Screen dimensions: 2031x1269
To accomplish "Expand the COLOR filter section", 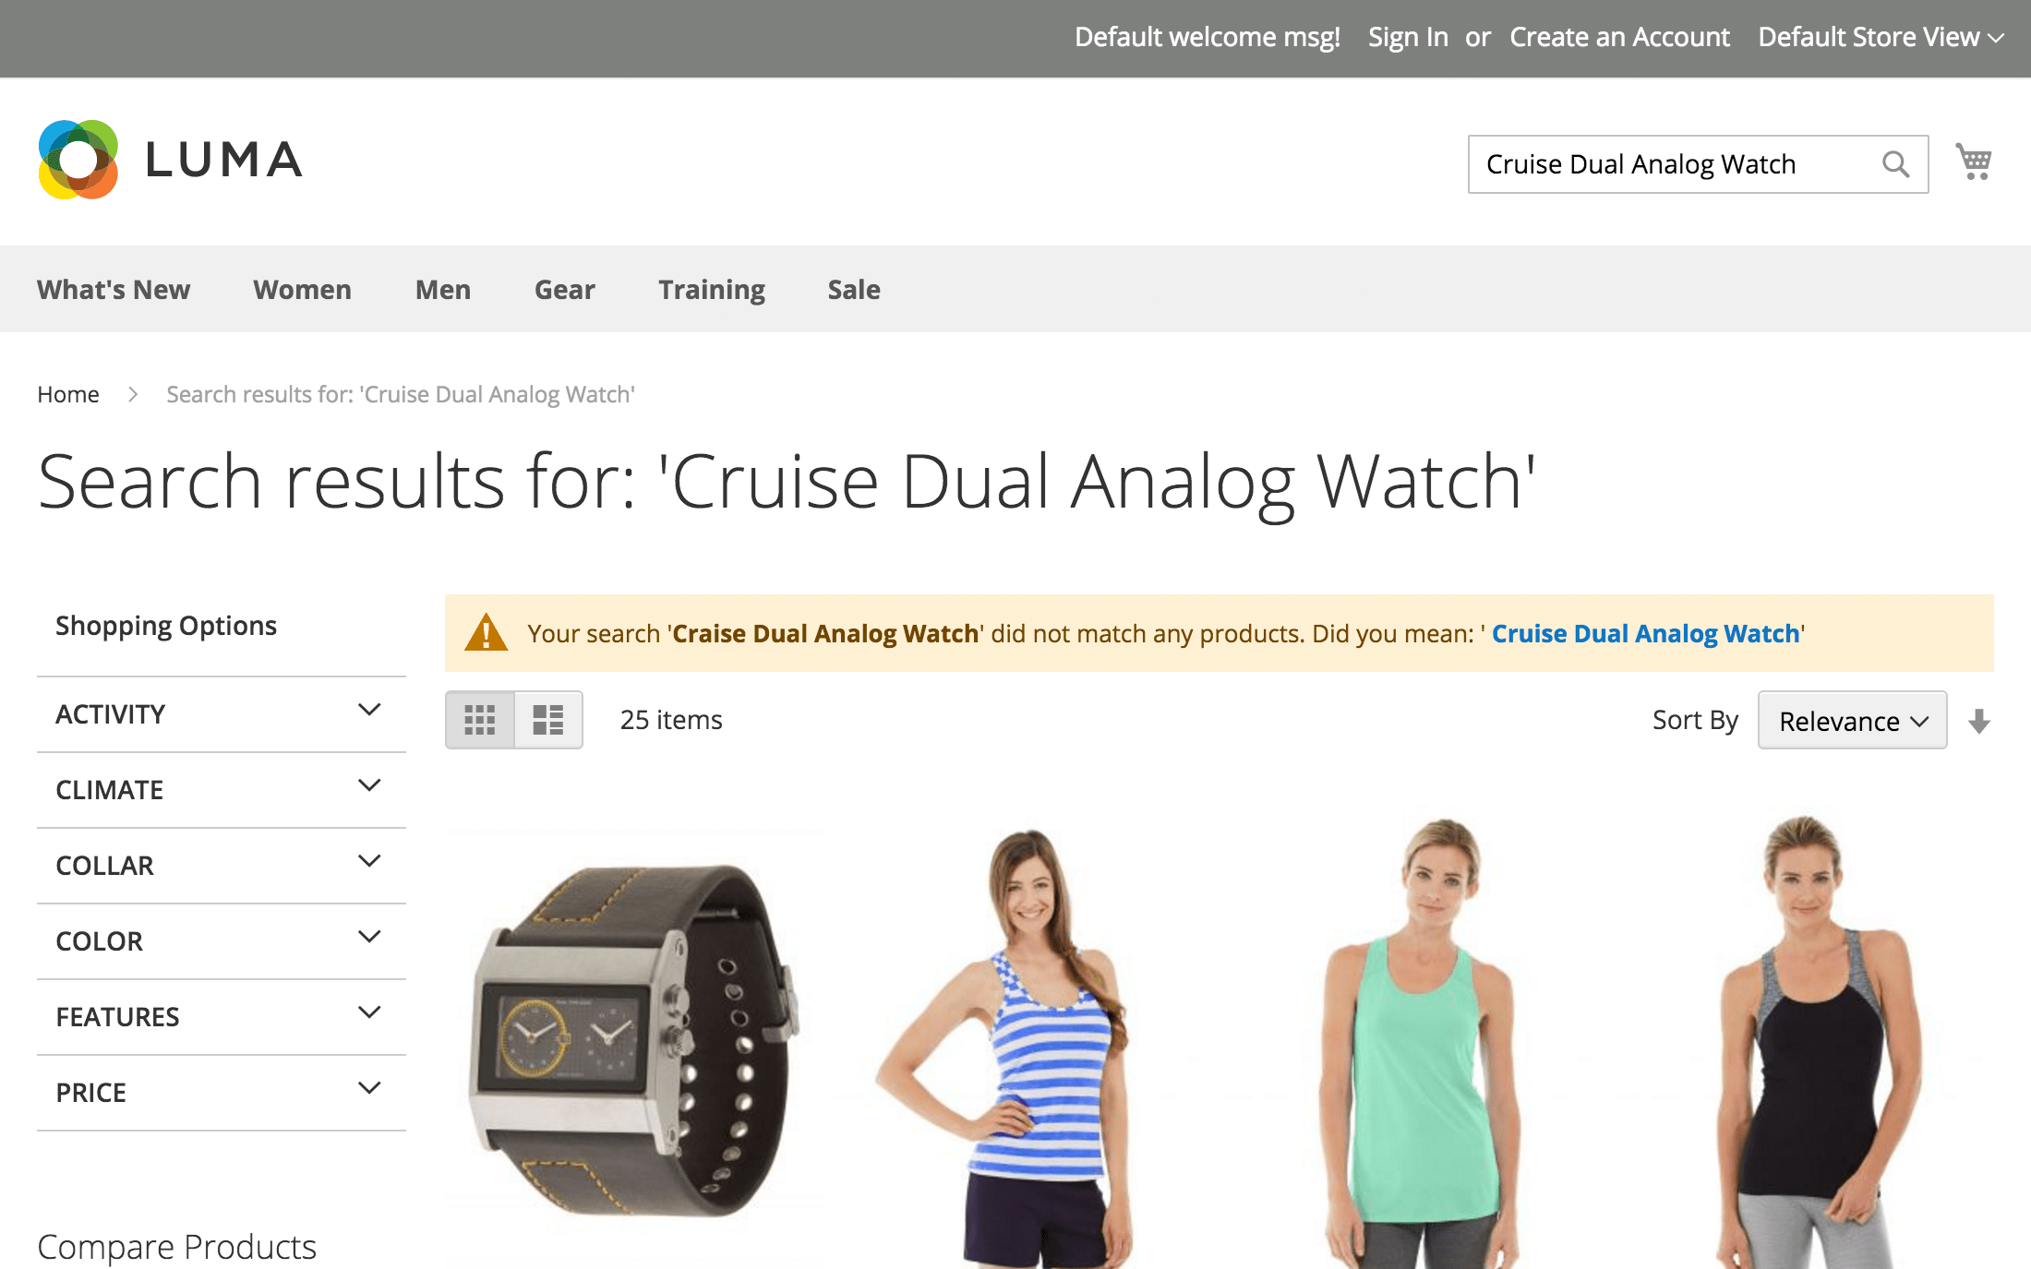I will pos(222,941).
